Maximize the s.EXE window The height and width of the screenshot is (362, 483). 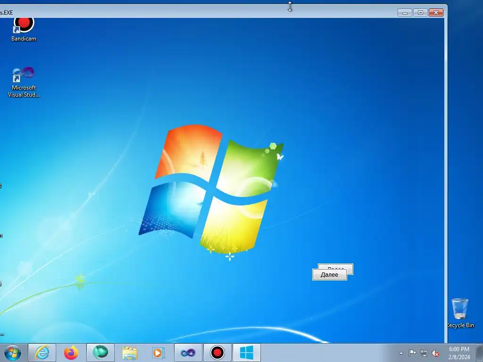pyautogui.click(x=420, y=13)
